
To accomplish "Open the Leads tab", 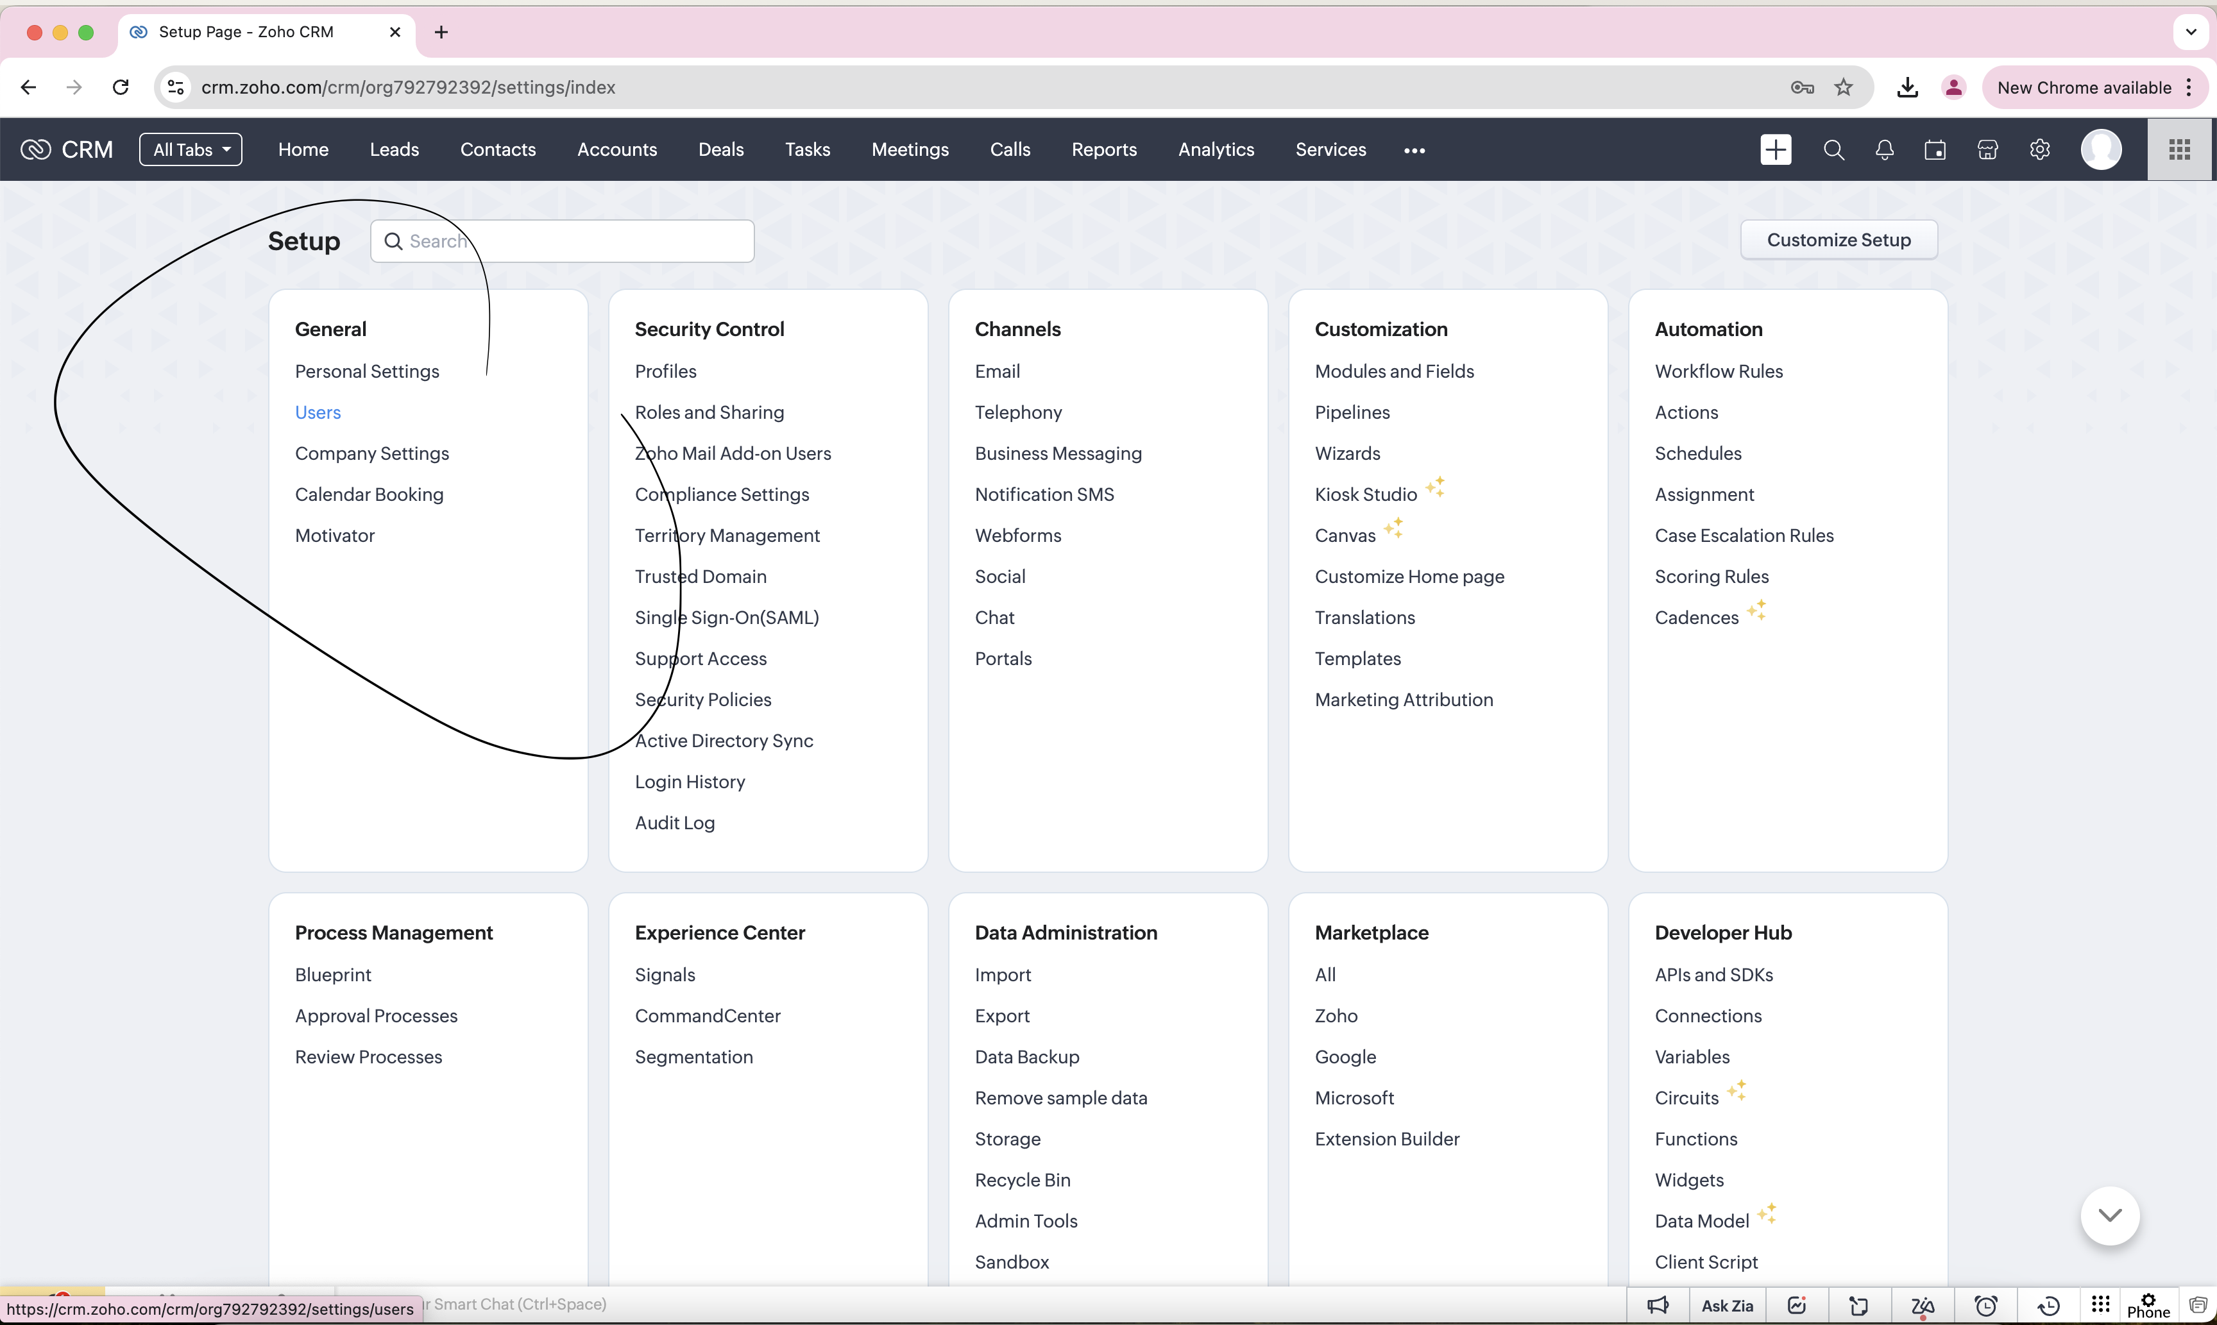I will coord(394,149).
